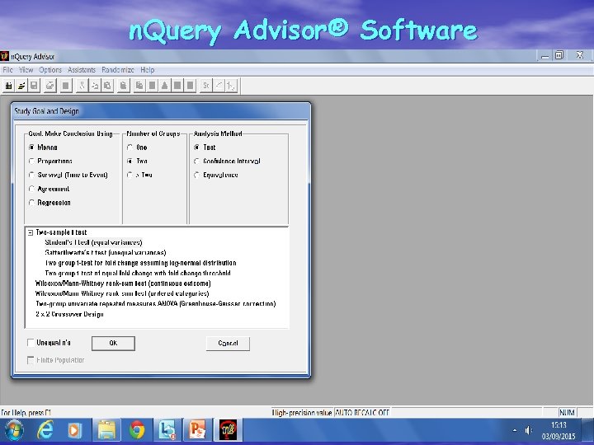
Task: Click the nQuery Advisor title bar app icon
Action: (4, 56)
